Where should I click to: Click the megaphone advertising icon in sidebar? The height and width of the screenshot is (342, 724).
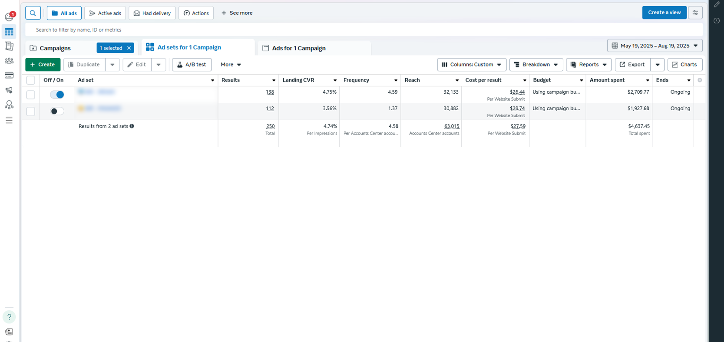(9, 90)
